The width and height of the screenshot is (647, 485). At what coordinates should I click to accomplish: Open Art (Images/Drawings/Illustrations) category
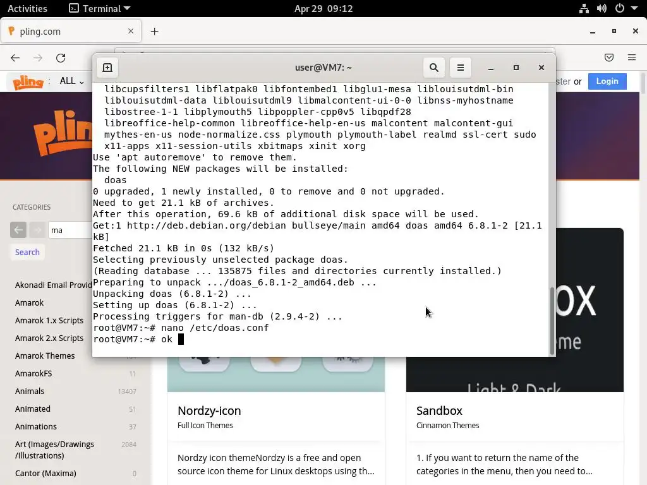tap(54, 450)
